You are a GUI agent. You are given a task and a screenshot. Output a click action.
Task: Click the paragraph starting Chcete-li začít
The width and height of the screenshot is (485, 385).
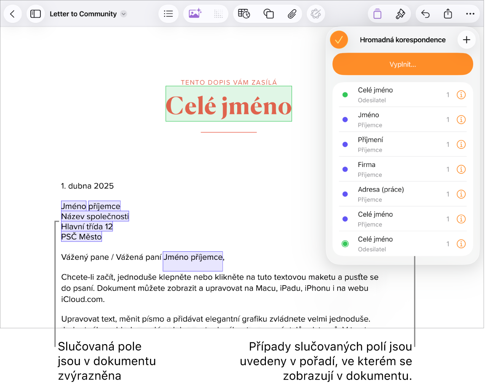pyautogui.click(x=220, y=288)
